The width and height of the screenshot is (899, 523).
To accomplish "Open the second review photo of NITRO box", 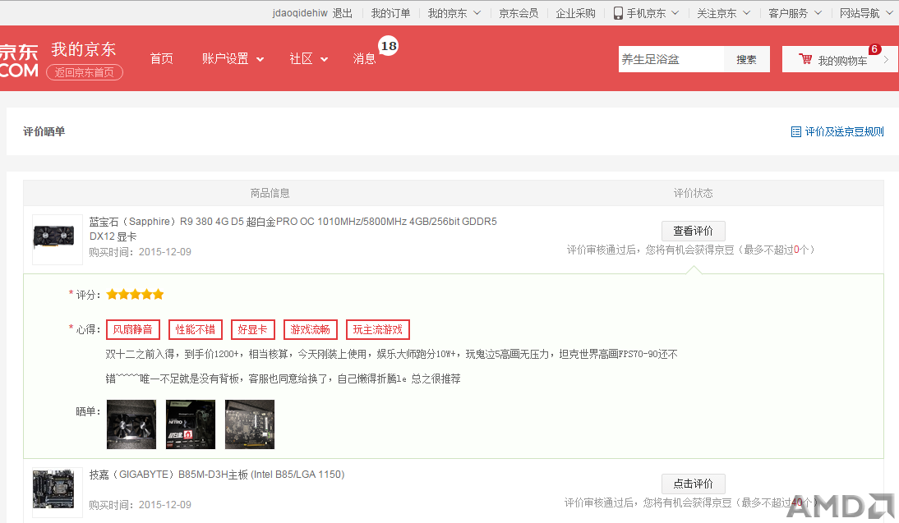I will 191,424.
